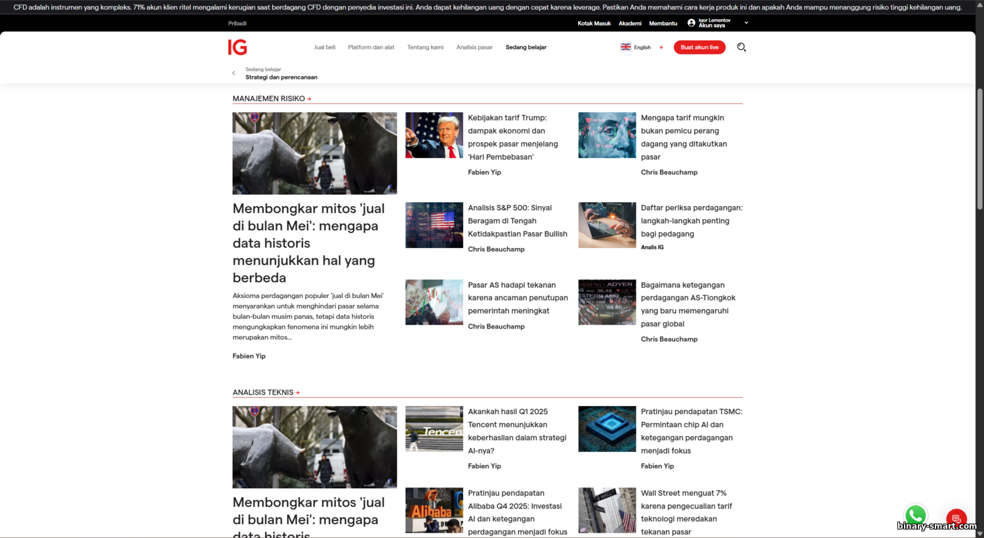This screenshot has width=984, height=538.
Task: Click the Alibaba article thumbnail image
Action: [434, 510]
